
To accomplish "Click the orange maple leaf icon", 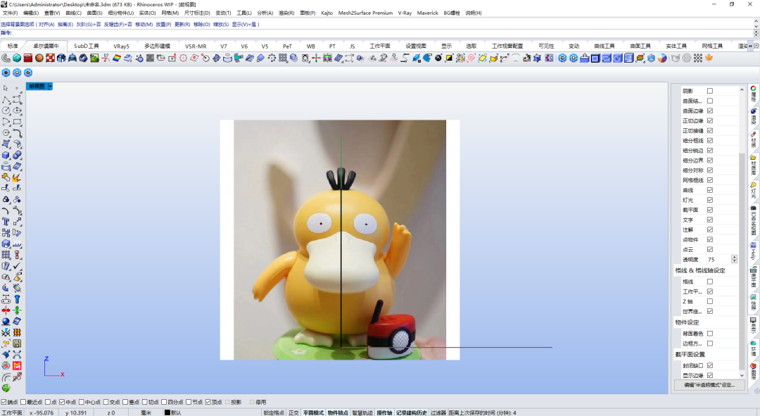I will (x=709, y=58).
